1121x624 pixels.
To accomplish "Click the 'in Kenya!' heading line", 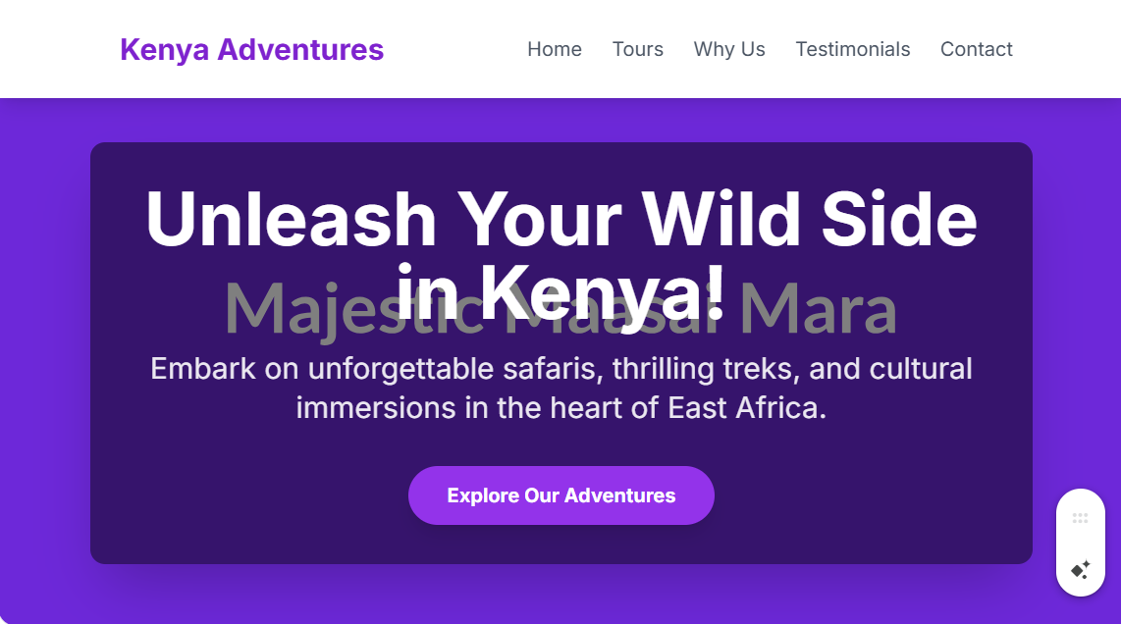I will [x=561, y=293].
